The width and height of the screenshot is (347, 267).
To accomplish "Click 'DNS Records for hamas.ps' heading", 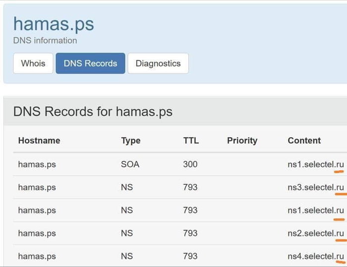I will click(93, 111).
